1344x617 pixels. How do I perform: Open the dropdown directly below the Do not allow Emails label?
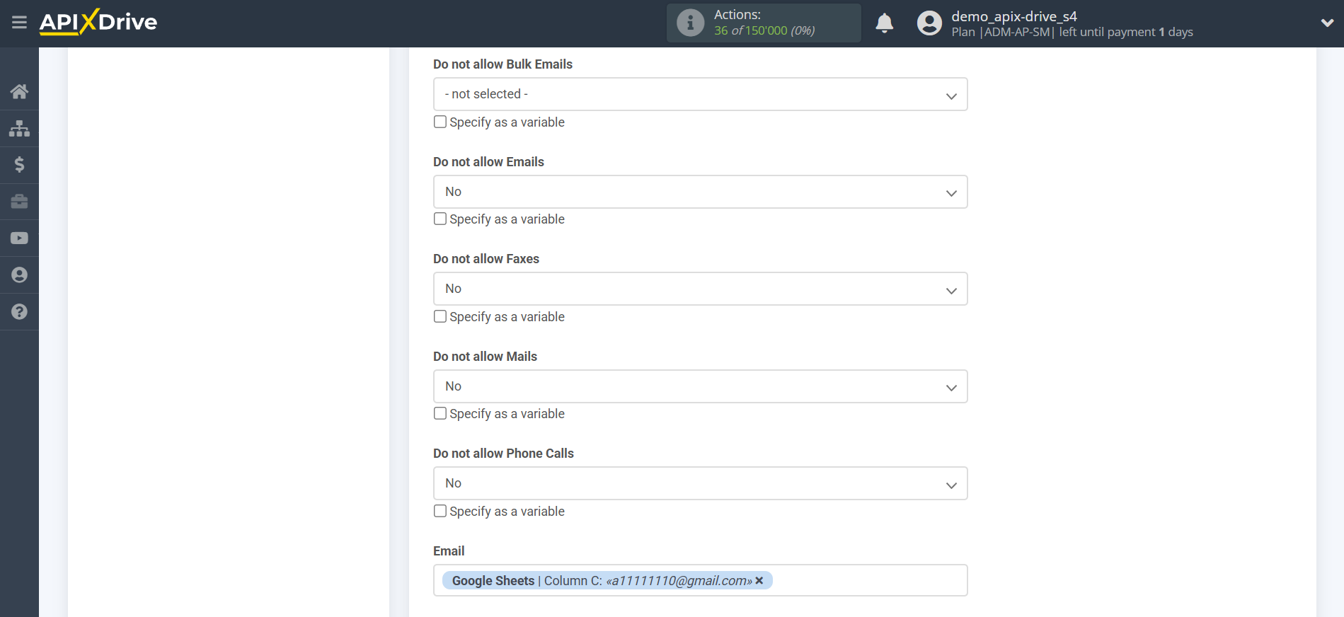700,192
